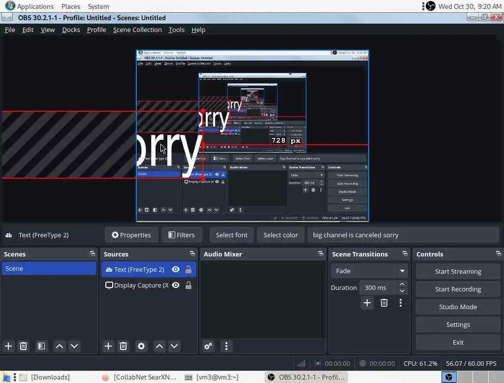Open System menu in top panel
The image size is (504, 383).
pos(98,6)
